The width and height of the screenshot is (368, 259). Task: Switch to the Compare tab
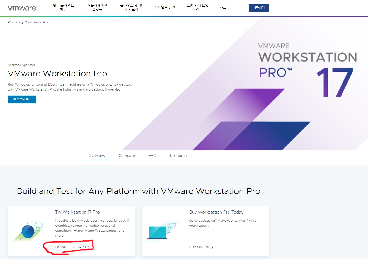[x=127, y=156]
